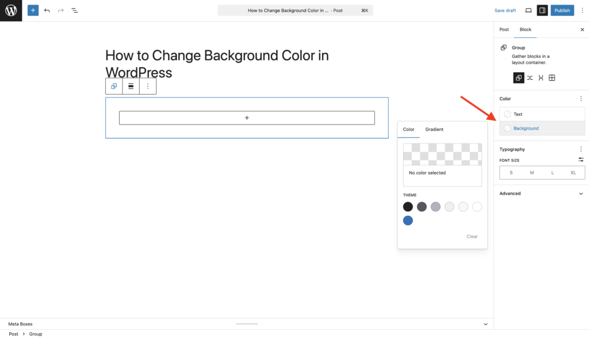Toggle the settings sidebar panel
This screenshot has height=338, width=589.
pos(542,10)
